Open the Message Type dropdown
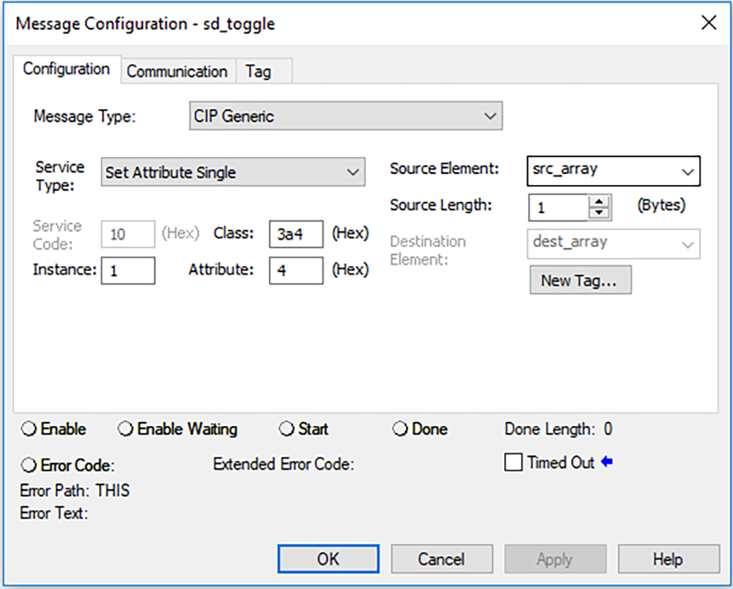The height and width of the screenshot is (589, 733). click(490, 117)
